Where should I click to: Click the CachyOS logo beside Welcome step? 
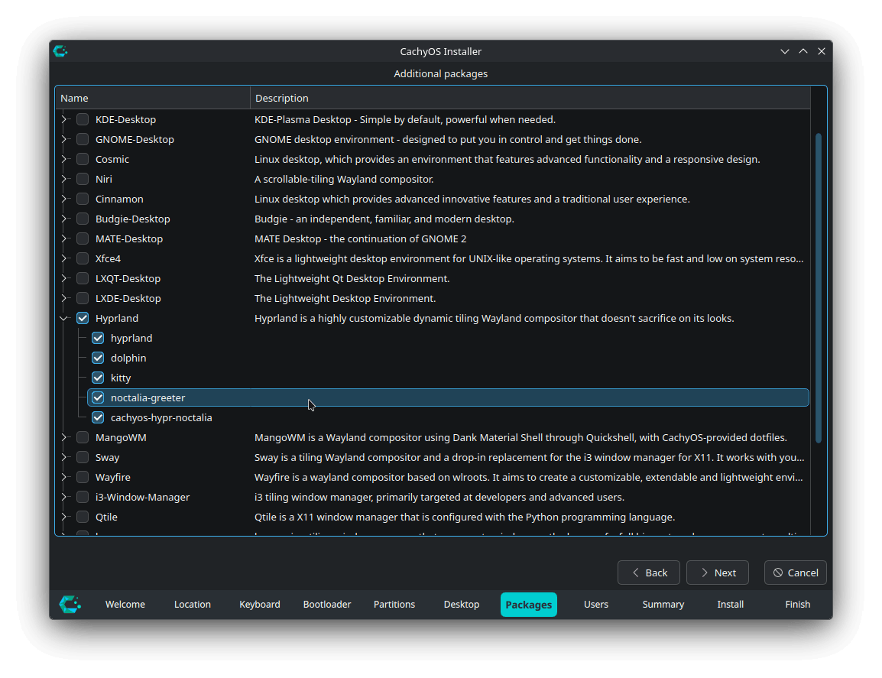(70, 605)
